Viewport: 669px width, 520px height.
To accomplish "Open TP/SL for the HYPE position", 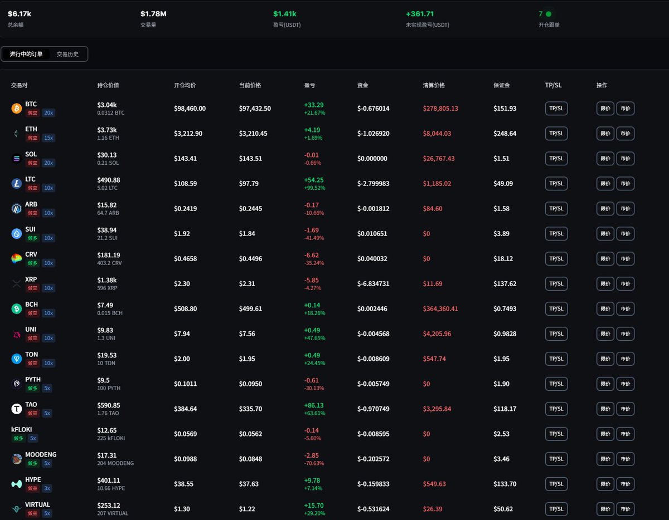I will (556, 484).
